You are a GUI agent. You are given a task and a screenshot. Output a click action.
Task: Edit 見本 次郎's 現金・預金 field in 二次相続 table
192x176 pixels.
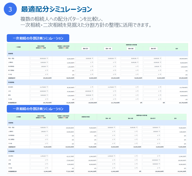(129, 128)
